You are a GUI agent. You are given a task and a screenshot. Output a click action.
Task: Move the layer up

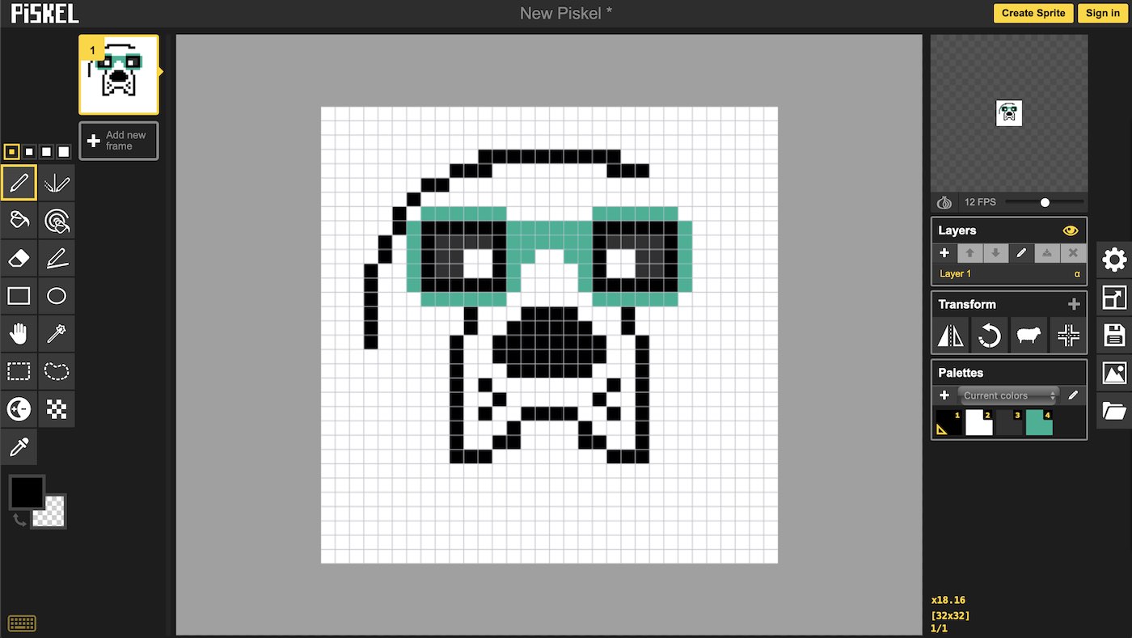(x=970, y=253)
